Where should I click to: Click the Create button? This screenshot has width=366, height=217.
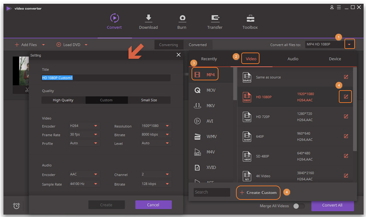[x=106, y=205]
